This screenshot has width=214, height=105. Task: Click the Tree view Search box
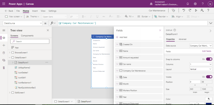coord(30,41)
